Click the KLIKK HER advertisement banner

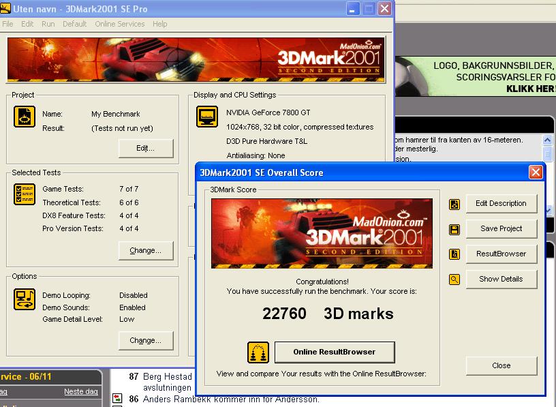click(x=475, y=76)
